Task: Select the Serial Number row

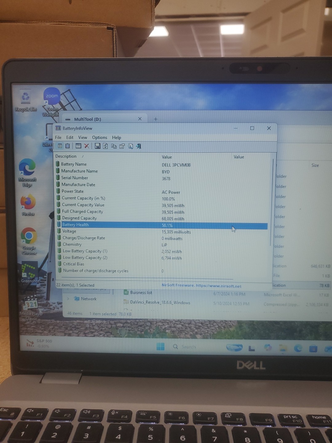Action: 162,178
